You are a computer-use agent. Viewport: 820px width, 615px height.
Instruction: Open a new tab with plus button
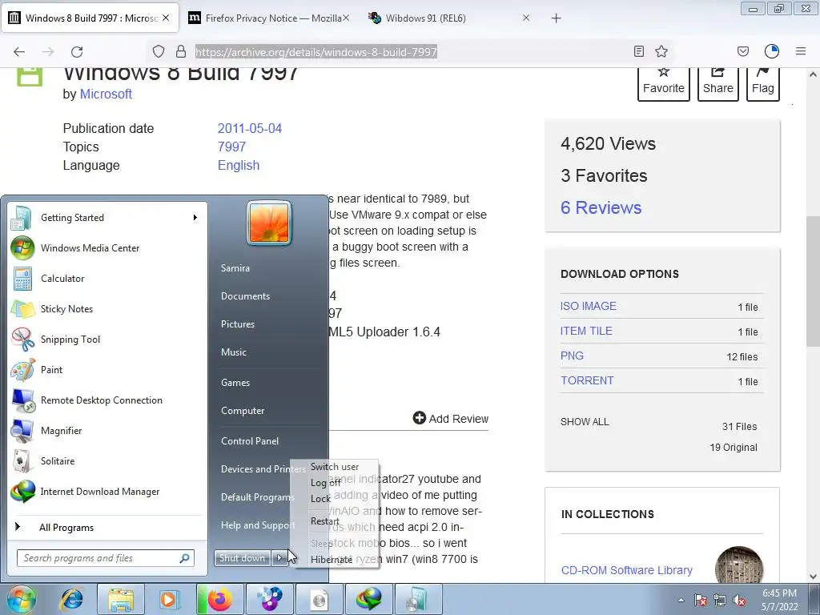(x=556, y=18)
